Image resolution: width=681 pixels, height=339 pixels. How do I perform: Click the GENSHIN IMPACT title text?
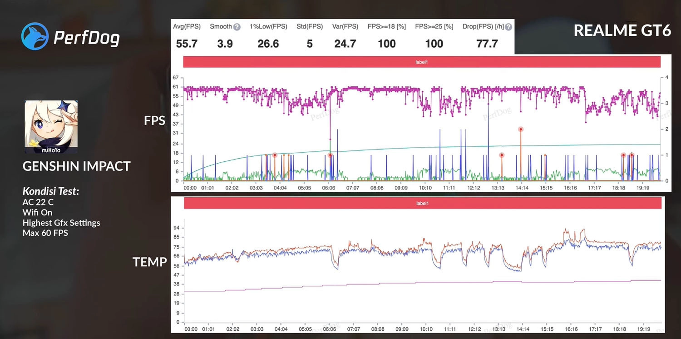click(77, 166)
